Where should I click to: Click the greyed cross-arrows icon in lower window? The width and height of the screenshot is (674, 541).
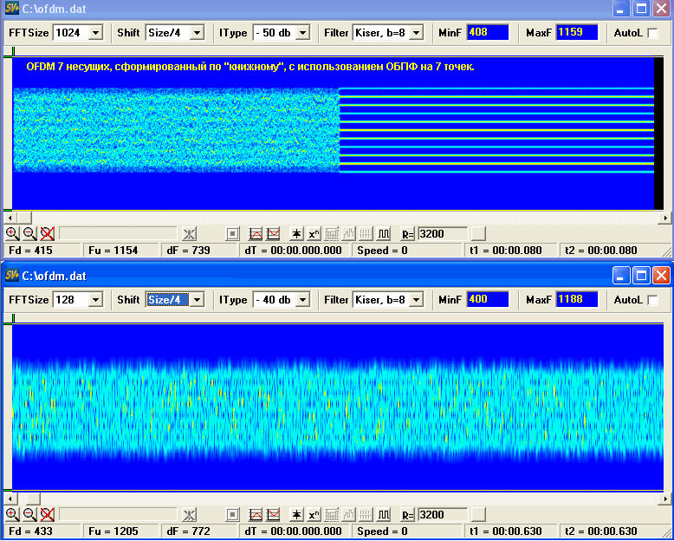click(189, 514)
